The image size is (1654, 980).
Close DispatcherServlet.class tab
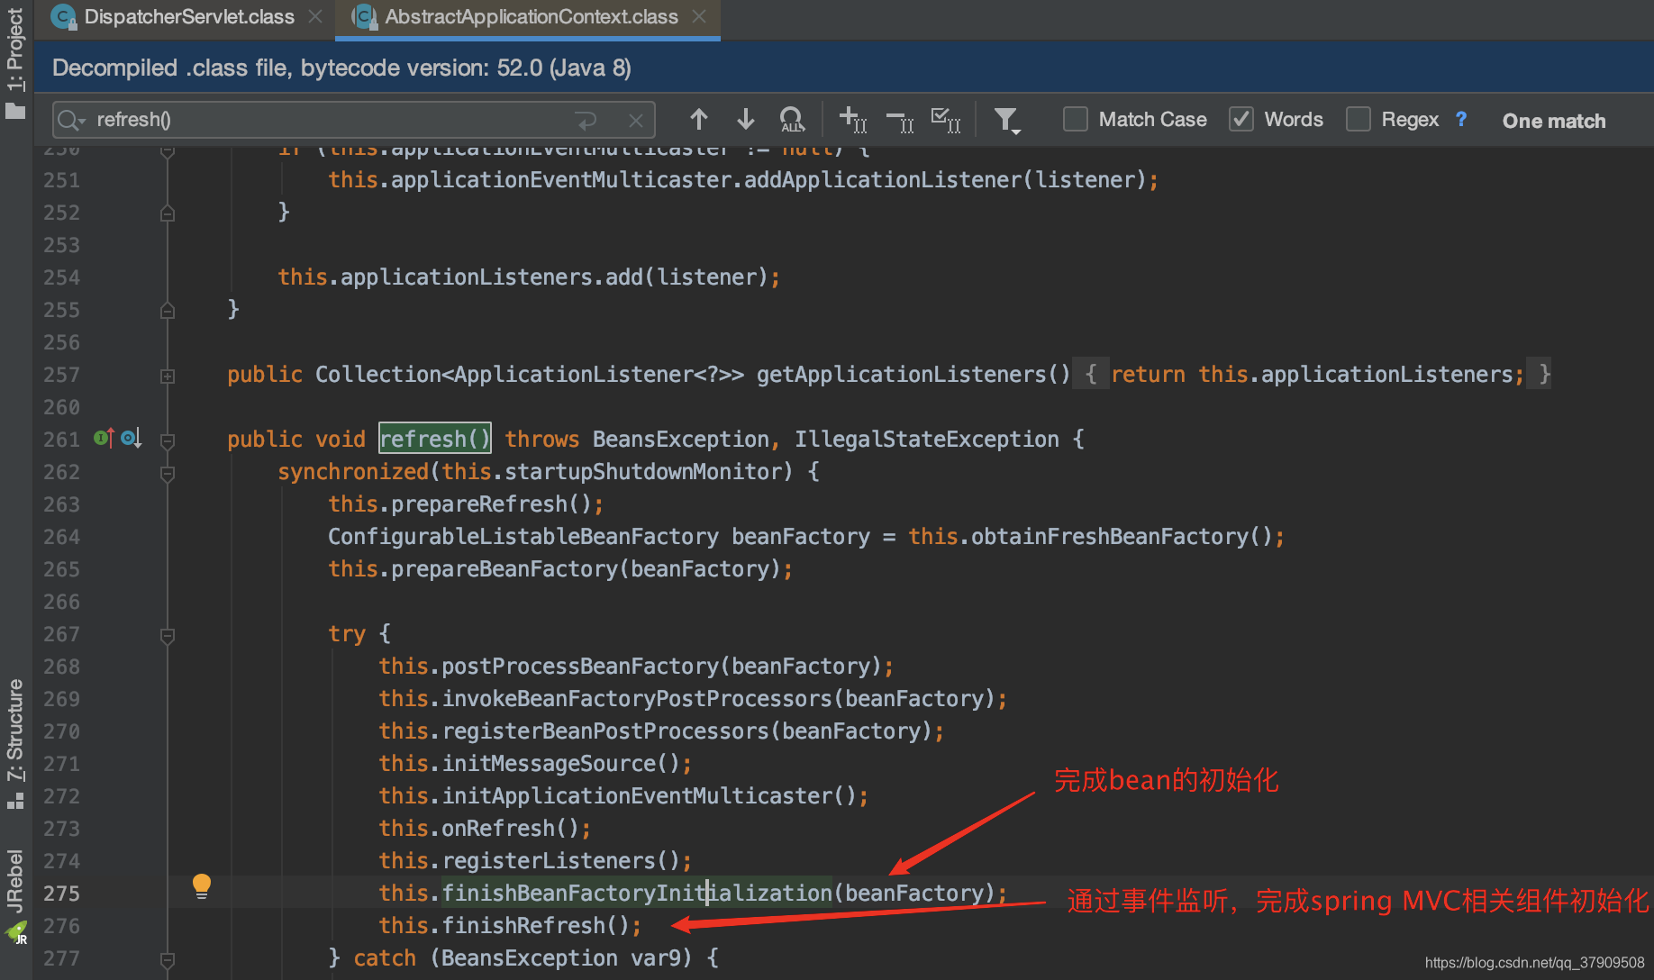[315, 17]
